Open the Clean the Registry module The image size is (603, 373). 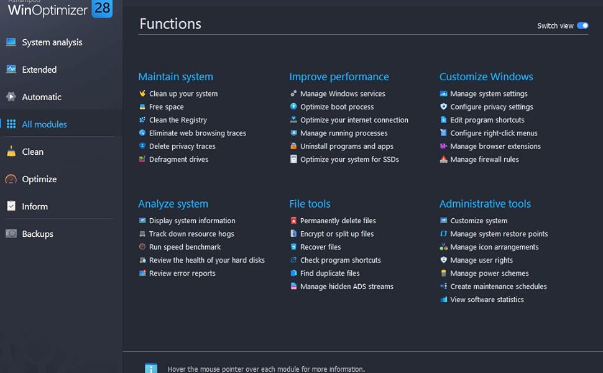point(178,120)
